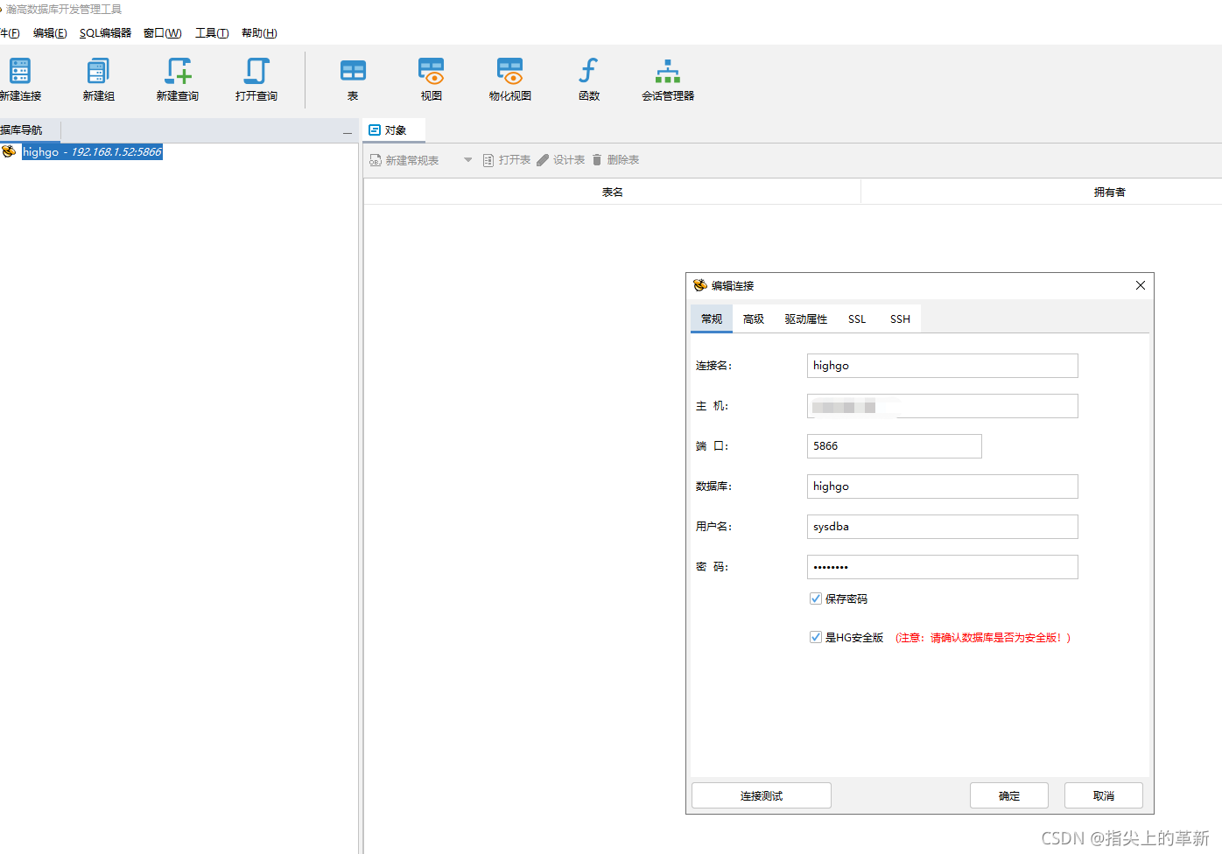Screen dimensions: 1222x854
Task: Toggle the 保存密码 checkbox
Action: [816, 599]
